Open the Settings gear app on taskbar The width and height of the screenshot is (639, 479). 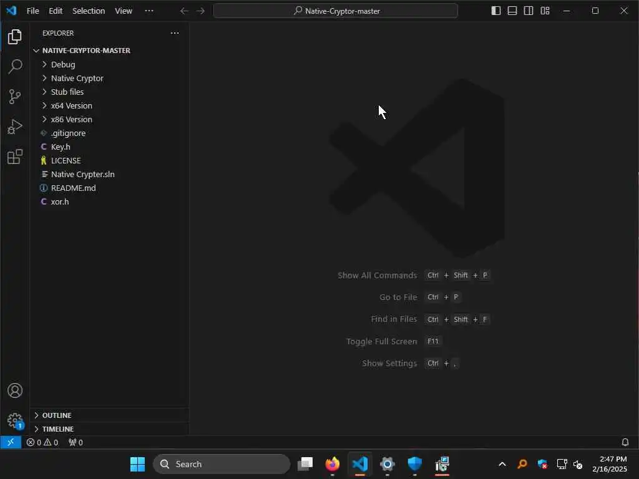(387, 464)
